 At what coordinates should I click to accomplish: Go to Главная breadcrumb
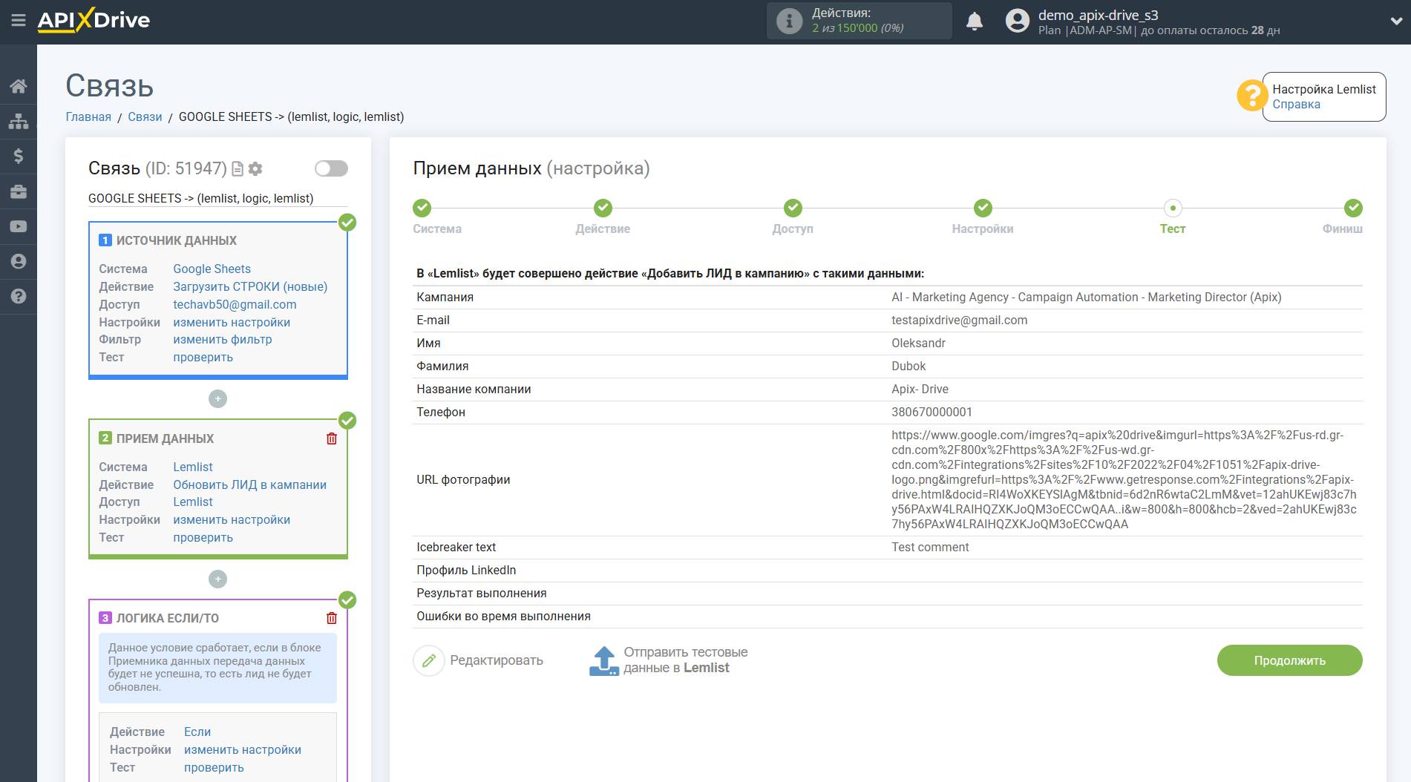[x=88, y=116]
